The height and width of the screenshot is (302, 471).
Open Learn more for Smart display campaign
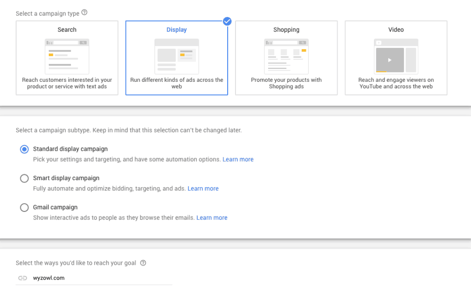pos(203,188)
